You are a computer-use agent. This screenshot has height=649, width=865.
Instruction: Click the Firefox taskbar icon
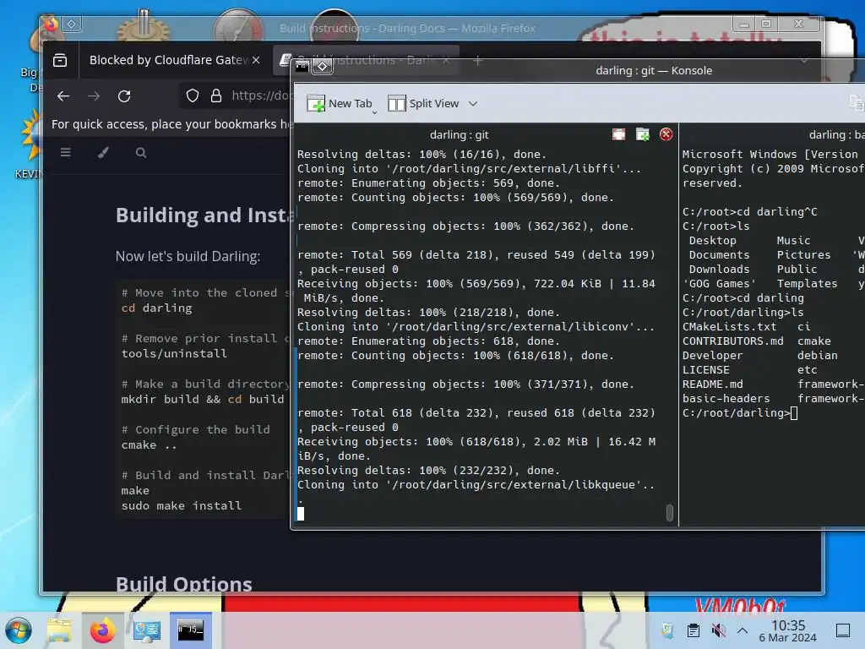(102, 630)
